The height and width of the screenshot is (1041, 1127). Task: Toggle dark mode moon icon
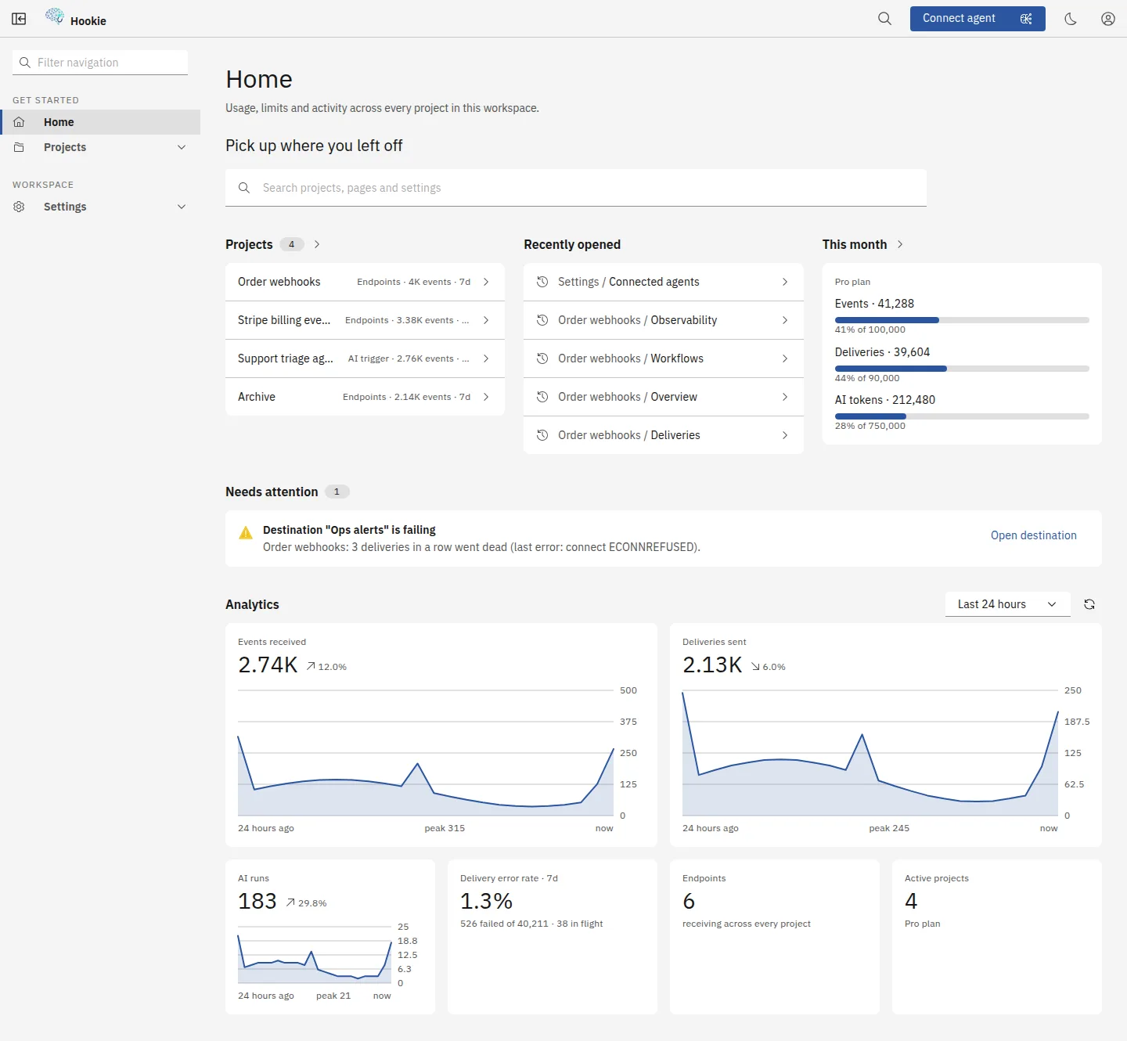(1071, 19)
